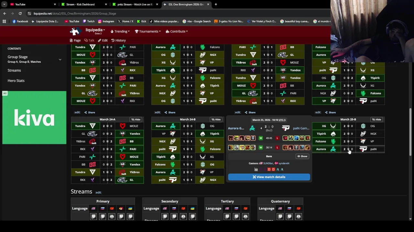Open the Page tab
This screenshot has width=414, height=232.
(x=75, y=40)
